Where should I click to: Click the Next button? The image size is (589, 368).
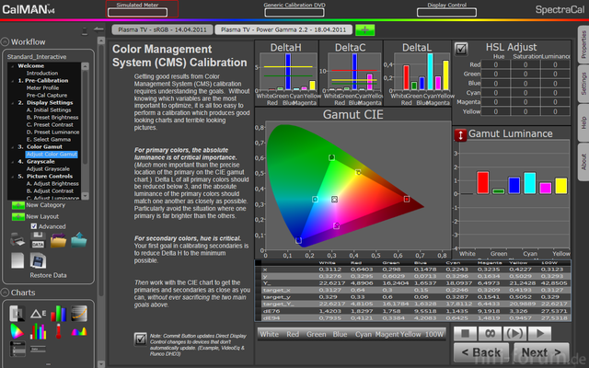point(541,352)
